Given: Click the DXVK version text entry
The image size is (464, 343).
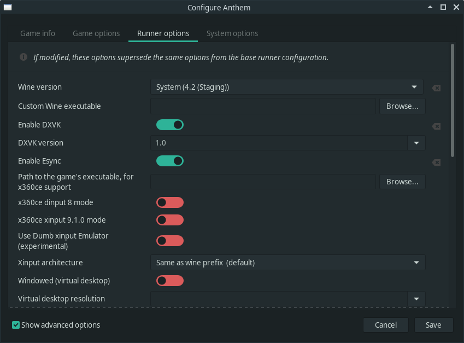Looking at the screenshot, I should pyautogui.click(x=279, y=143).
